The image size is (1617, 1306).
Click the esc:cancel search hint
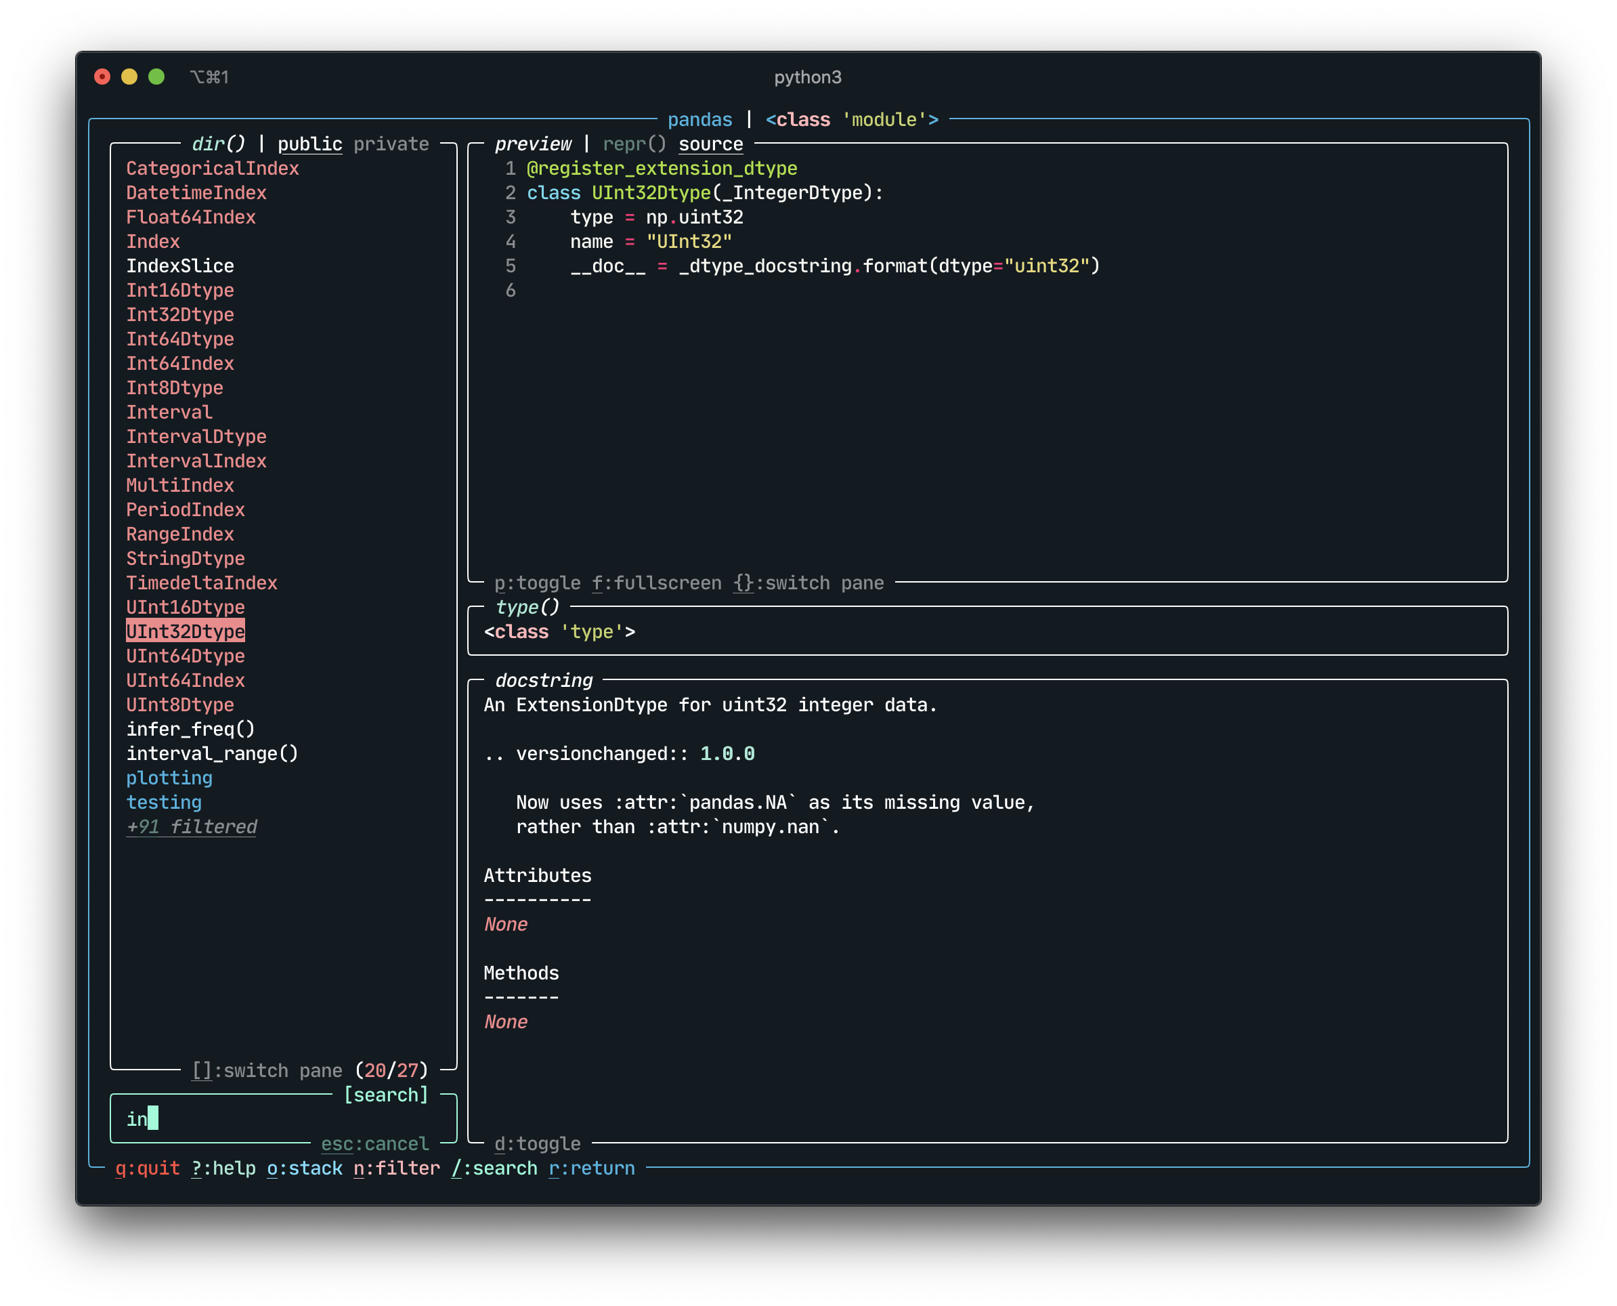coord(374,1143)
